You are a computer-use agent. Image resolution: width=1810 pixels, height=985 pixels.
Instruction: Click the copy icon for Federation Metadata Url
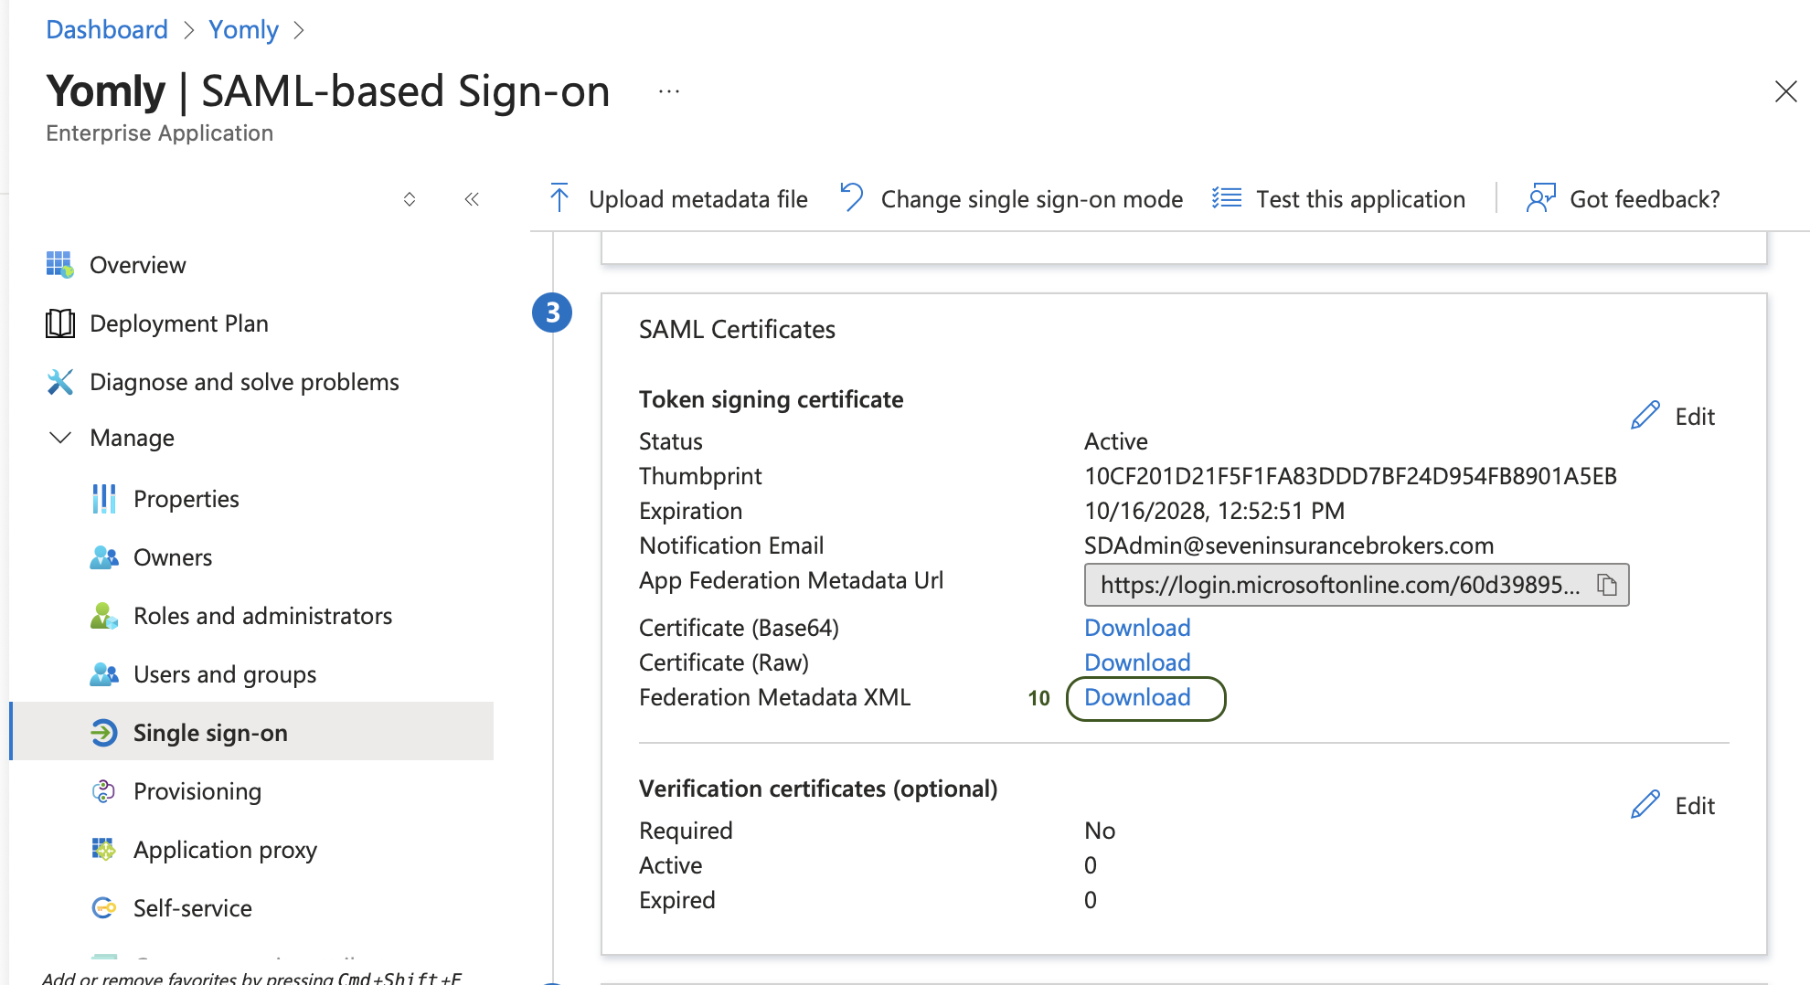click(x=1606, y=585)
